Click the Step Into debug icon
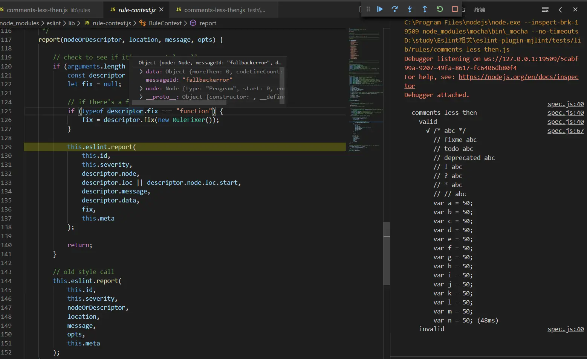Image resolution: width=587 pixels, height=359 pixels. click(x=410, y=9)
